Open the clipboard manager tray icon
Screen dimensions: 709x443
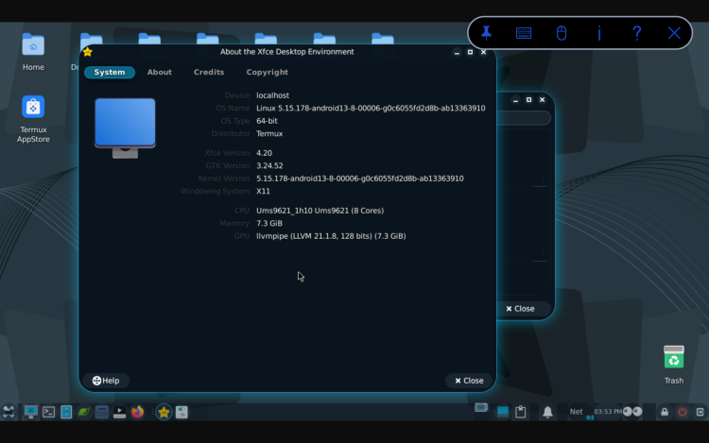click(521, 412)
